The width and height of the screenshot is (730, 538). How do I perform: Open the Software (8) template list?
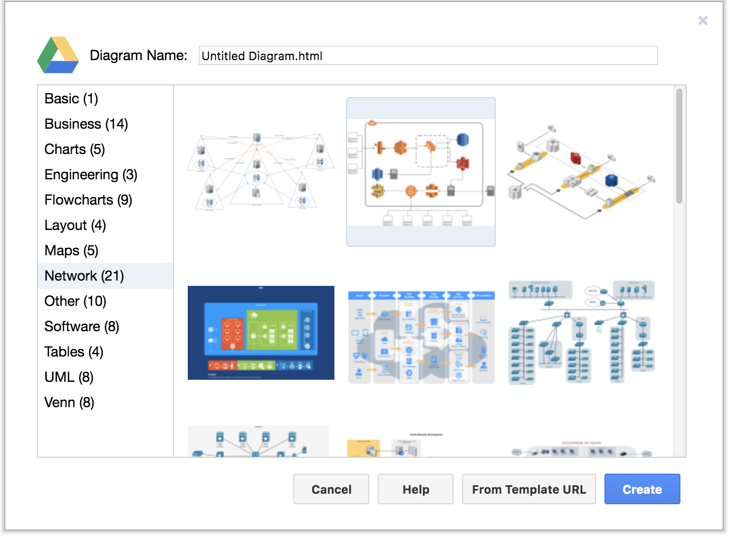[82, 326]
